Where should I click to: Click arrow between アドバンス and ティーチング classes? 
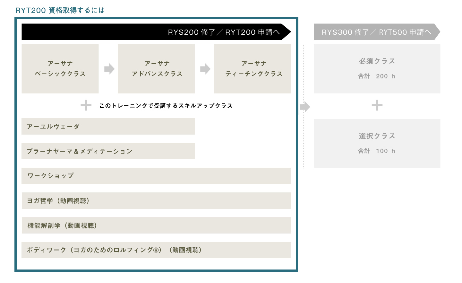(x=205, y=69)
